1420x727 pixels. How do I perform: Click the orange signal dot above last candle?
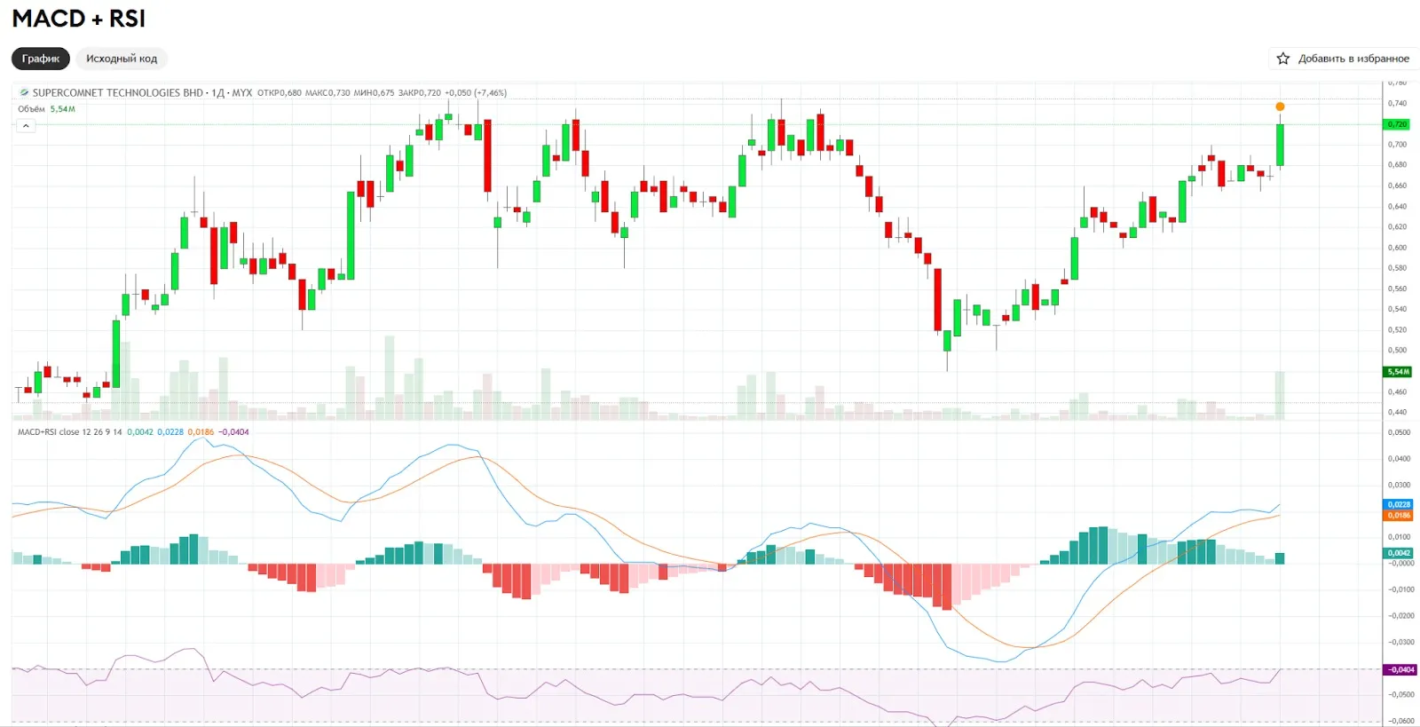(x=1280, y=107)
